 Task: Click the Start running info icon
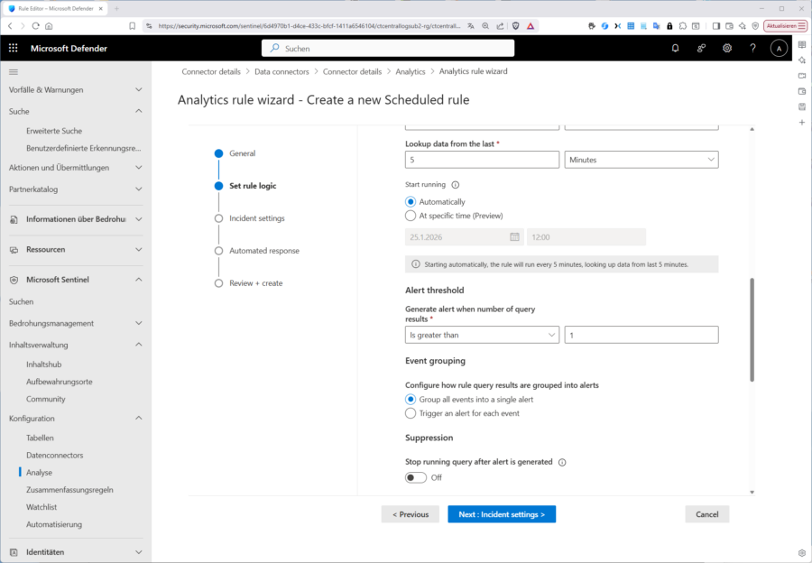pos(455,184)
